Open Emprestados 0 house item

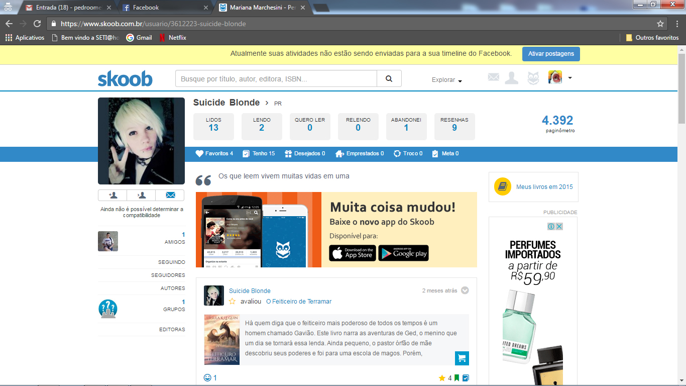[360, 153]
